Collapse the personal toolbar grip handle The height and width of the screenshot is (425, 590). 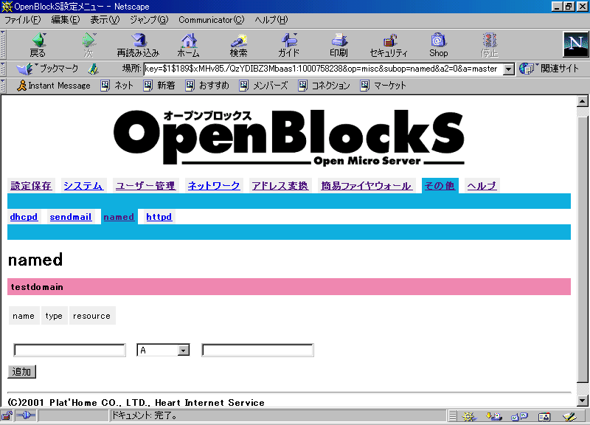(3, 86)
